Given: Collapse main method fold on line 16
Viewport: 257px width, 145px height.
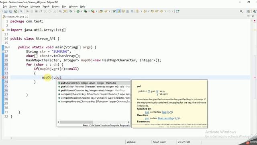Looking at the screenshot, I should [x=9, y=47].
